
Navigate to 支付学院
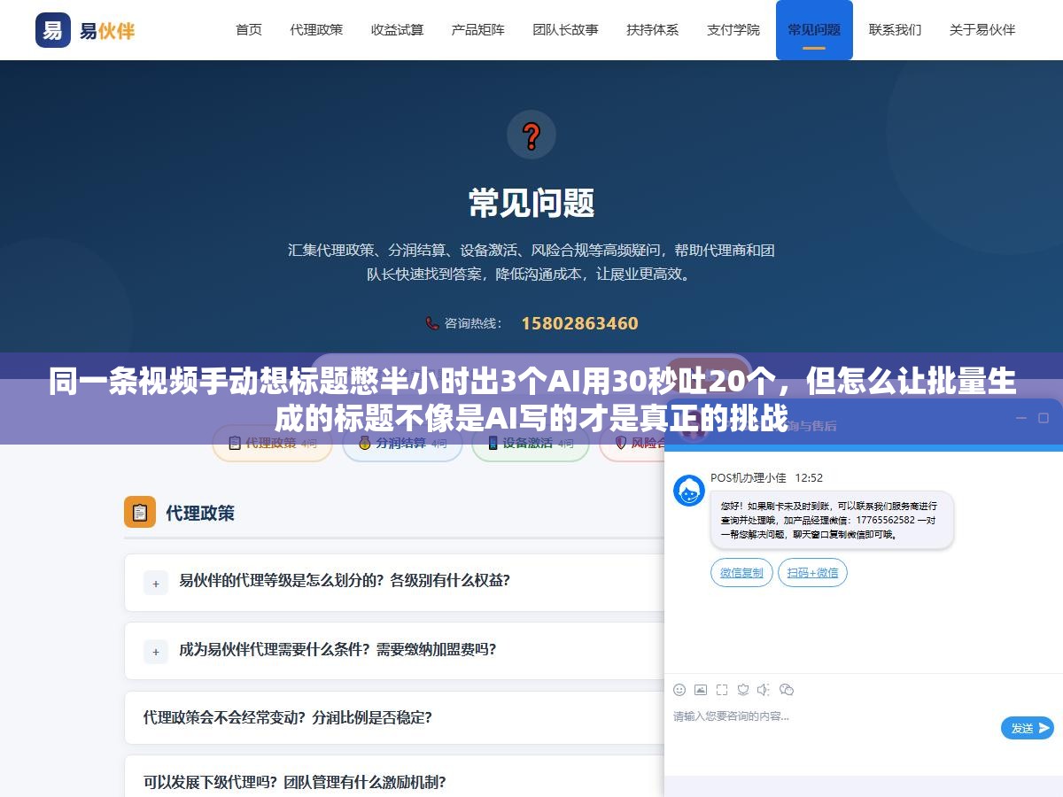[x=733, y=30]
